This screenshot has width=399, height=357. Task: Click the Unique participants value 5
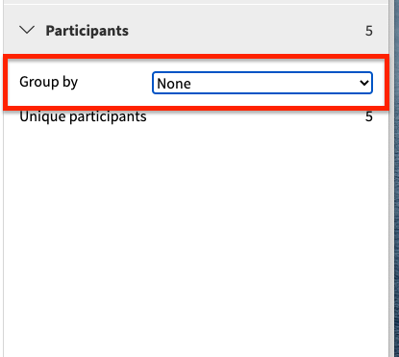[x=369, y=116]
